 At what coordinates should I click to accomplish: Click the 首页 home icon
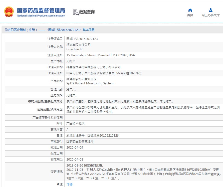(x=190, y=10)
